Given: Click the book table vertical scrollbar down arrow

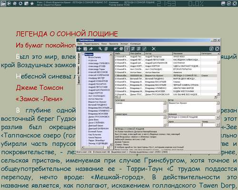Looking at the screenshot, I should (218, 94).
